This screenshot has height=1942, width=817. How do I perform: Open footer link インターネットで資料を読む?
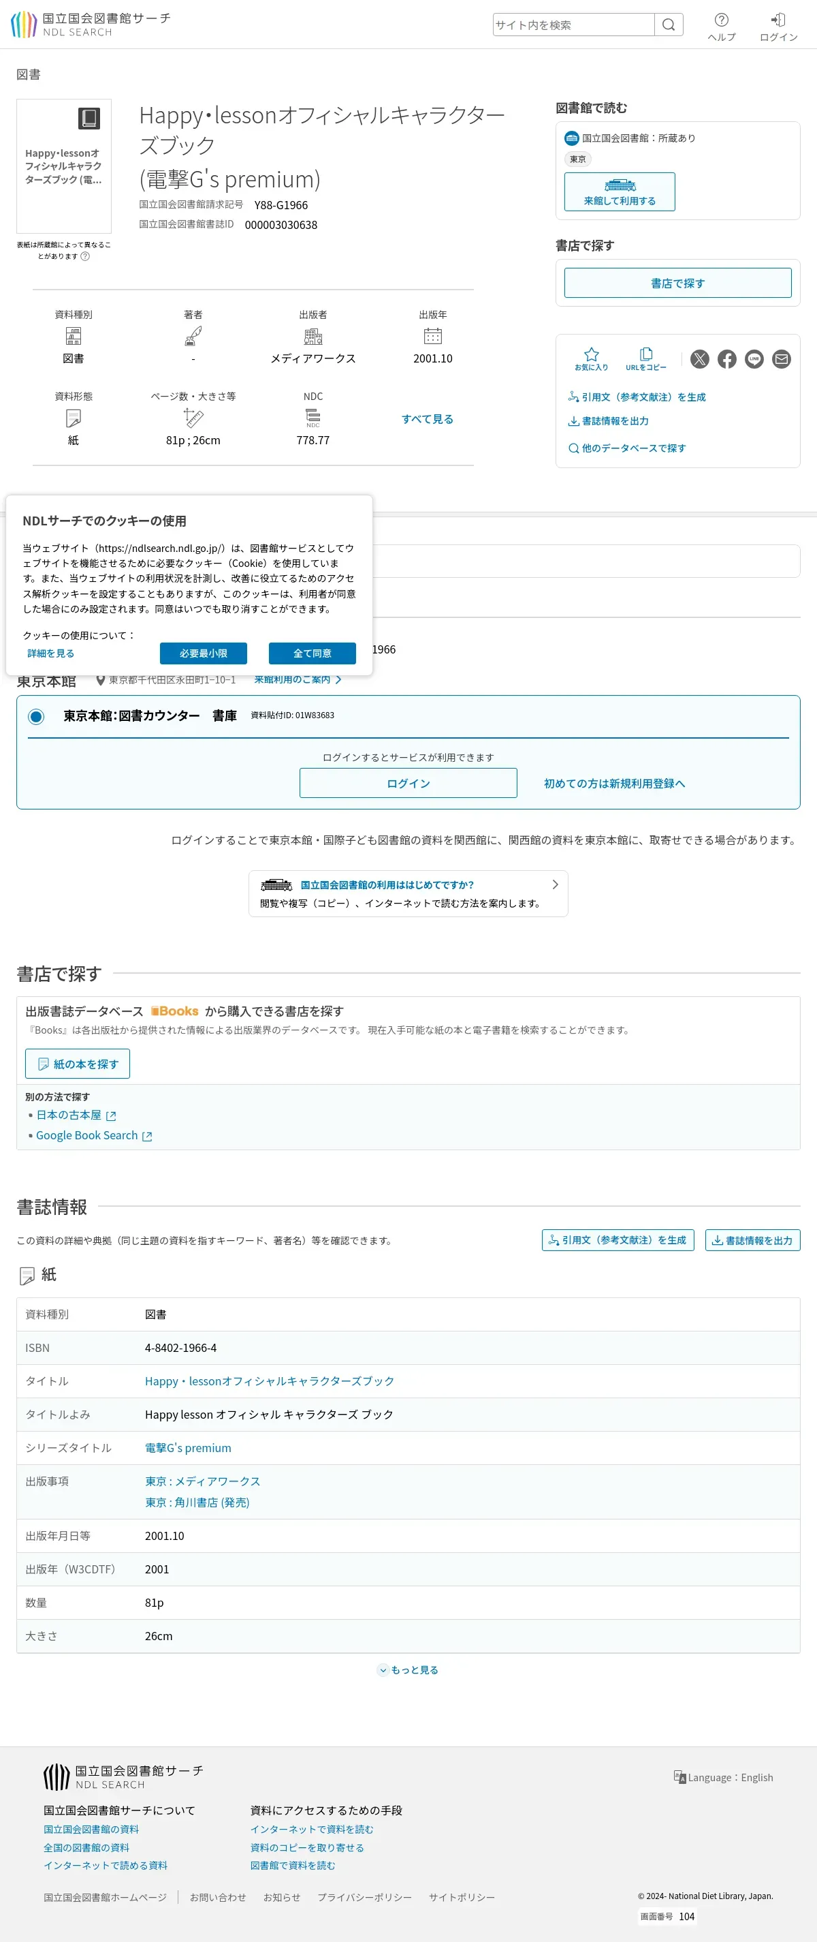(312, 1830)
